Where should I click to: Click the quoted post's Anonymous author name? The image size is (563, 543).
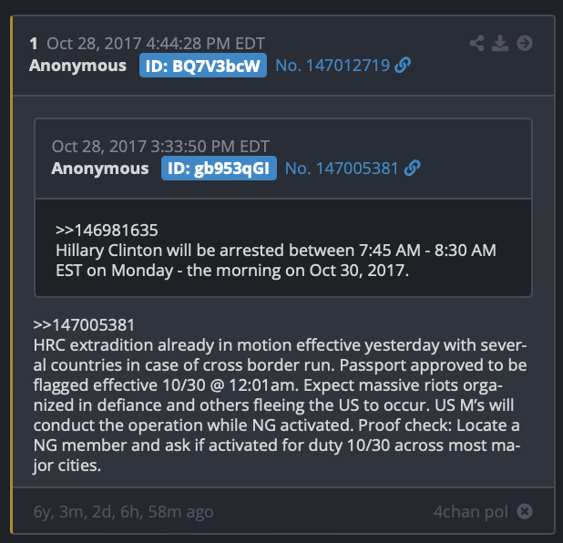(100, 168)
